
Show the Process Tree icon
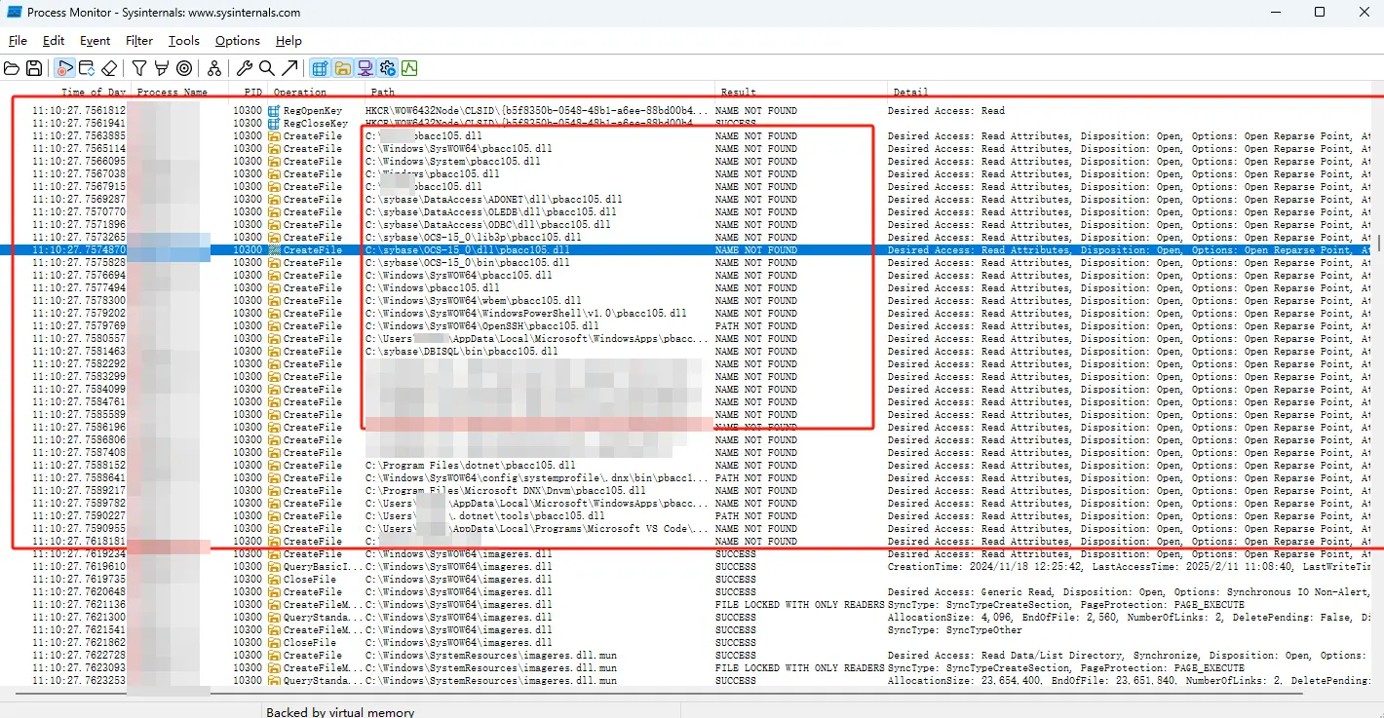pyautogui.click(x=213, y=68)
